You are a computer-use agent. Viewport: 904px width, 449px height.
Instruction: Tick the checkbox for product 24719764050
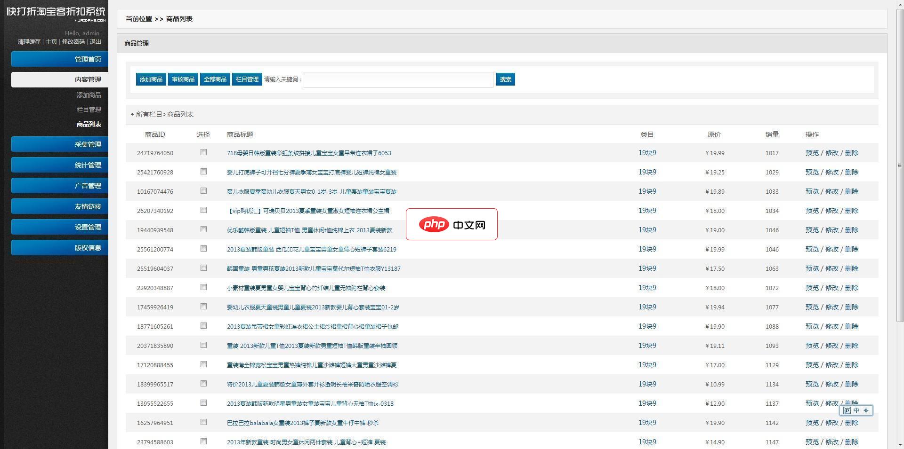point(203,152)
